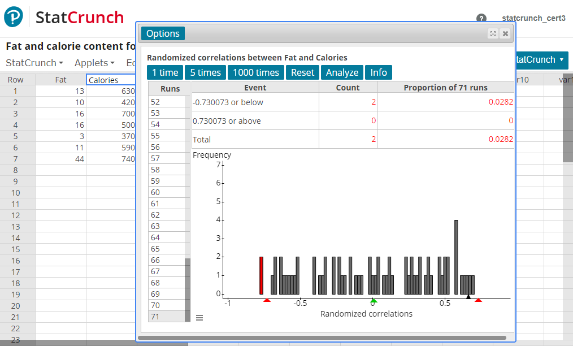Open the Edit menu
The height and width of the screenshot is (346, 573).
[x=131, y=63]
